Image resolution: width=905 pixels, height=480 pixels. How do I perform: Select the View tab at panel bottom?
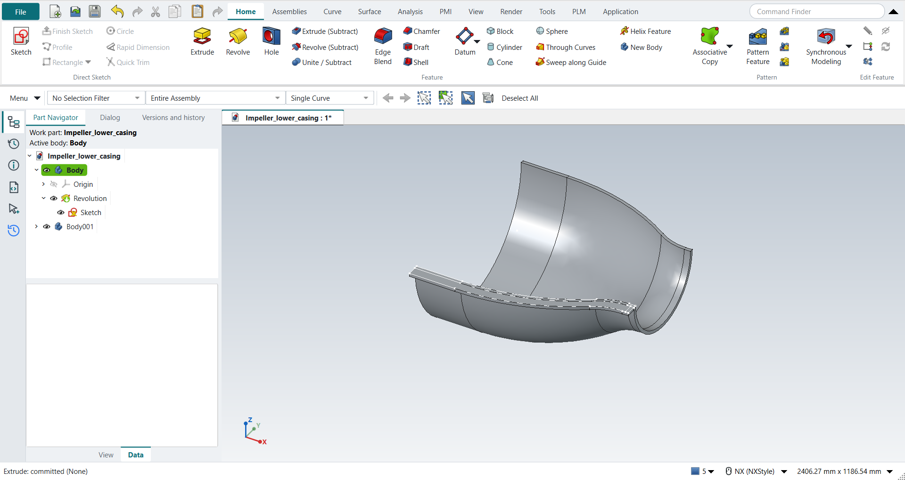[106, 455]
